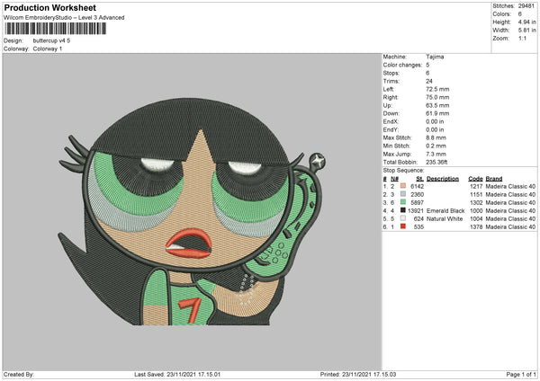This screenshot has height=381, width=540.
Task: Click the "Last Saved: 23/11/2021 17.15.01" footer
Action: tap(177, 375)
